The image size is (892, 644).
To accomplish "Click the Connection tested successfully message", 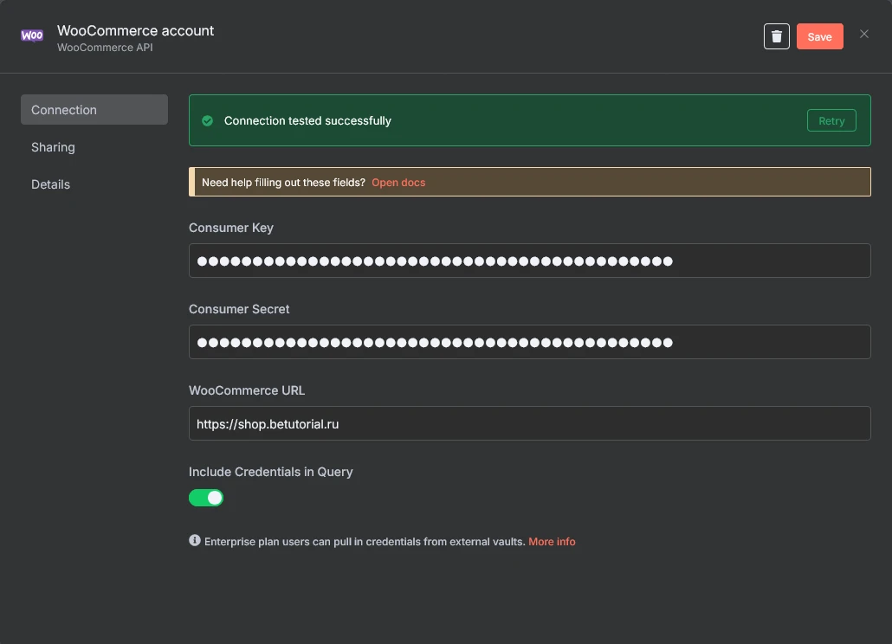I will click(307, 121).
